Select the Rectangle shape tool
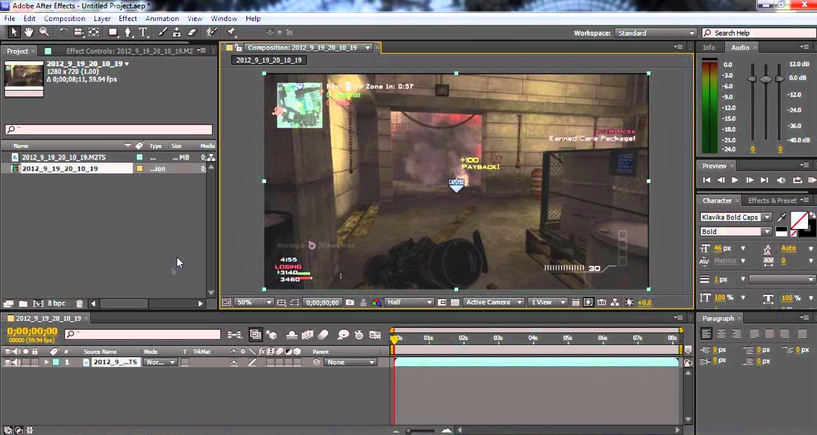The image size is (817, 435). 113,33
